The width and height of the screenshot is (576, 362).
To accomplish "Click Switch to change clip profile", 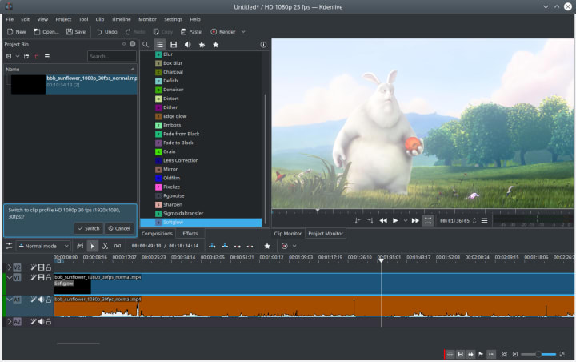I will coord(88,228).
